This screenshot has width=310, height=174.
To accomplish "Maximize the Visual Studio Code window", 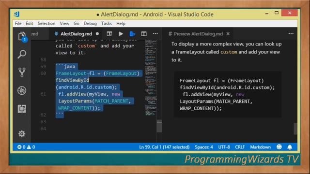I will (277, 13).
